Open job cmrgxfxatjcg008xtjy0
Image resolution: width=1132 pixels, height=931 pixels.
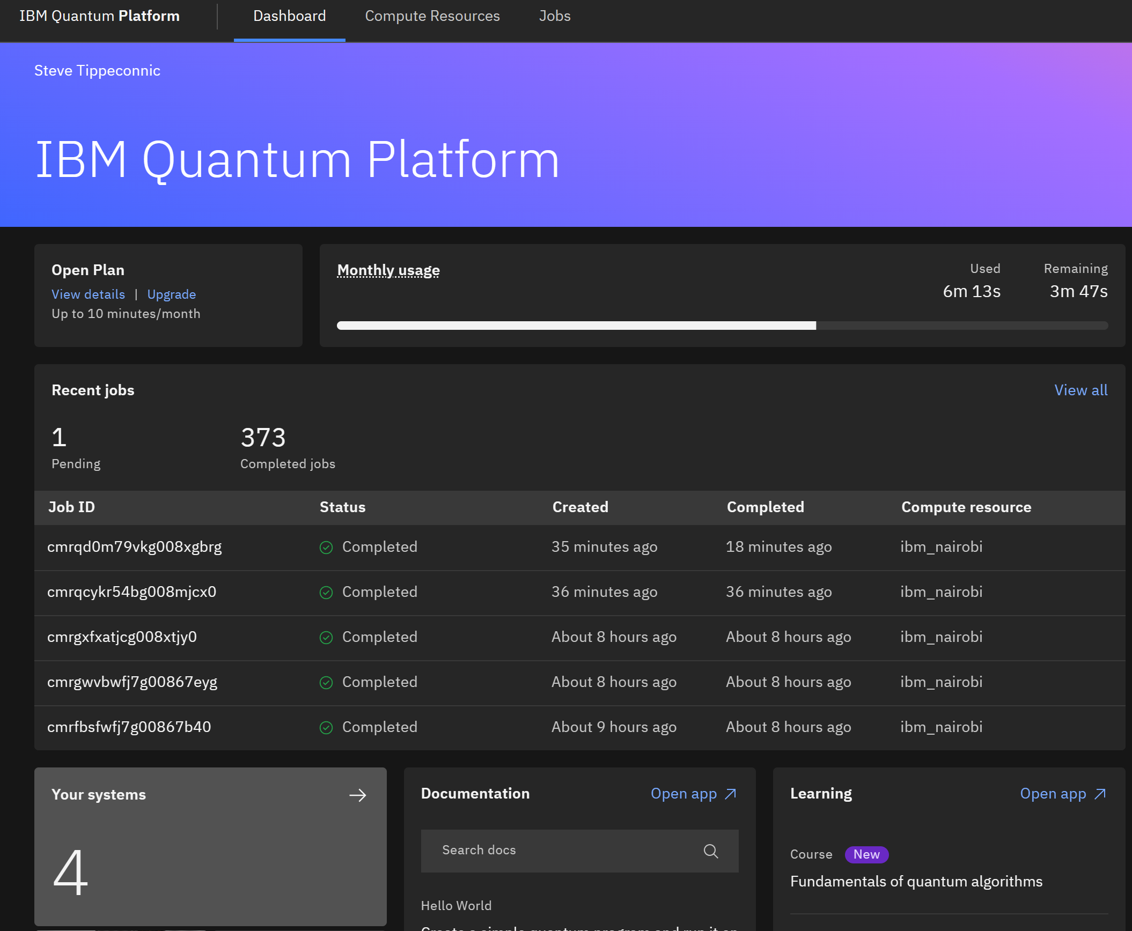point(122,637)
